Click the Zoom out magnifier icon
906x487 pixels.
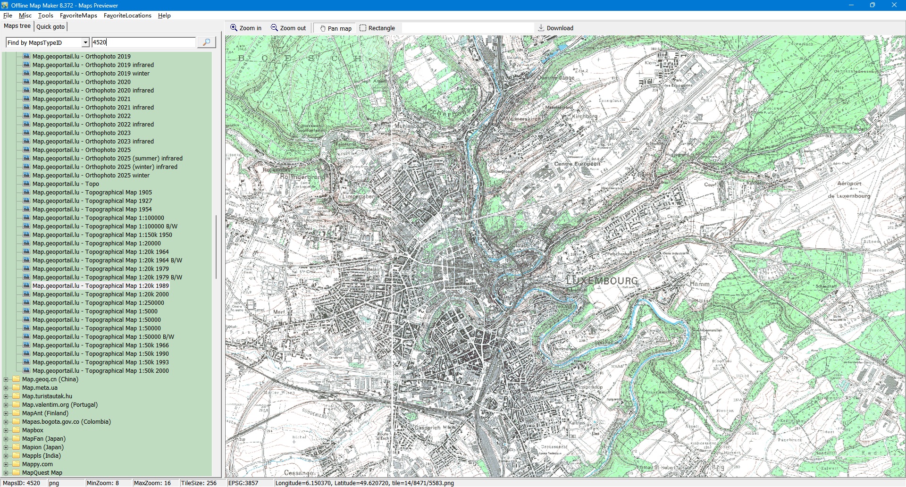tap(274, 28)
